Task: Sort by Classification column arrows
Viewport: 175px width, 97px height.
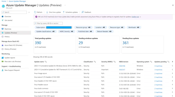Action: click(x=95, y=62)
